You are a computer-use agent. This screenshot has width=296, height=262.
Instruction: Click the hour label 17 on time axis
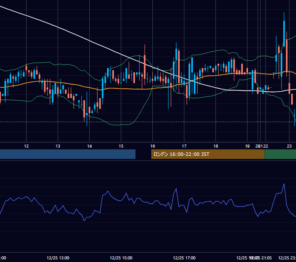pos(184,146)
